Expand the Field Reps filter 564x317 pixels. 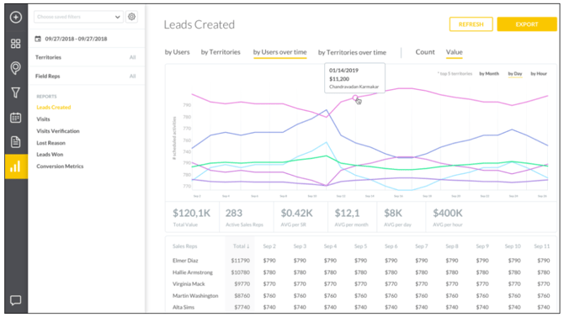86,77
